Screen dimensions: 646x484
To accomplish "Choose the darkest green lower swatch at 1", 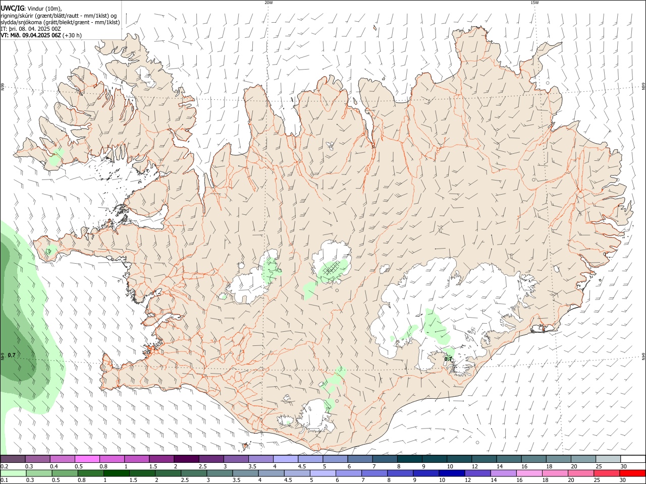I will (x=117, y=473).
